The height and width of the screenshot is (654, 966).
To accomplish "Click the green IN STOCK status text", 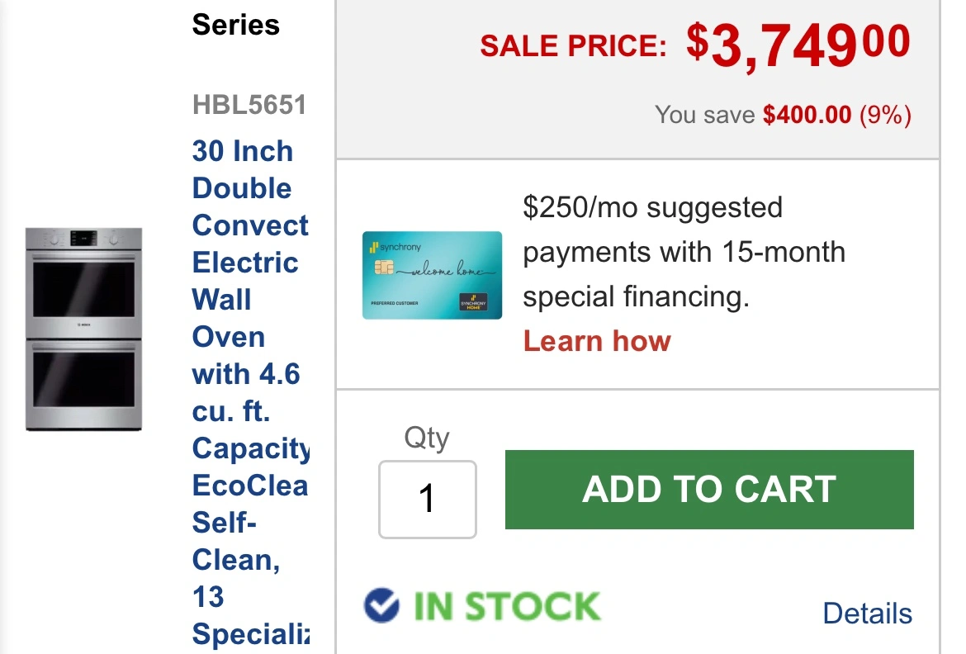I will click(x=506, y=607).
